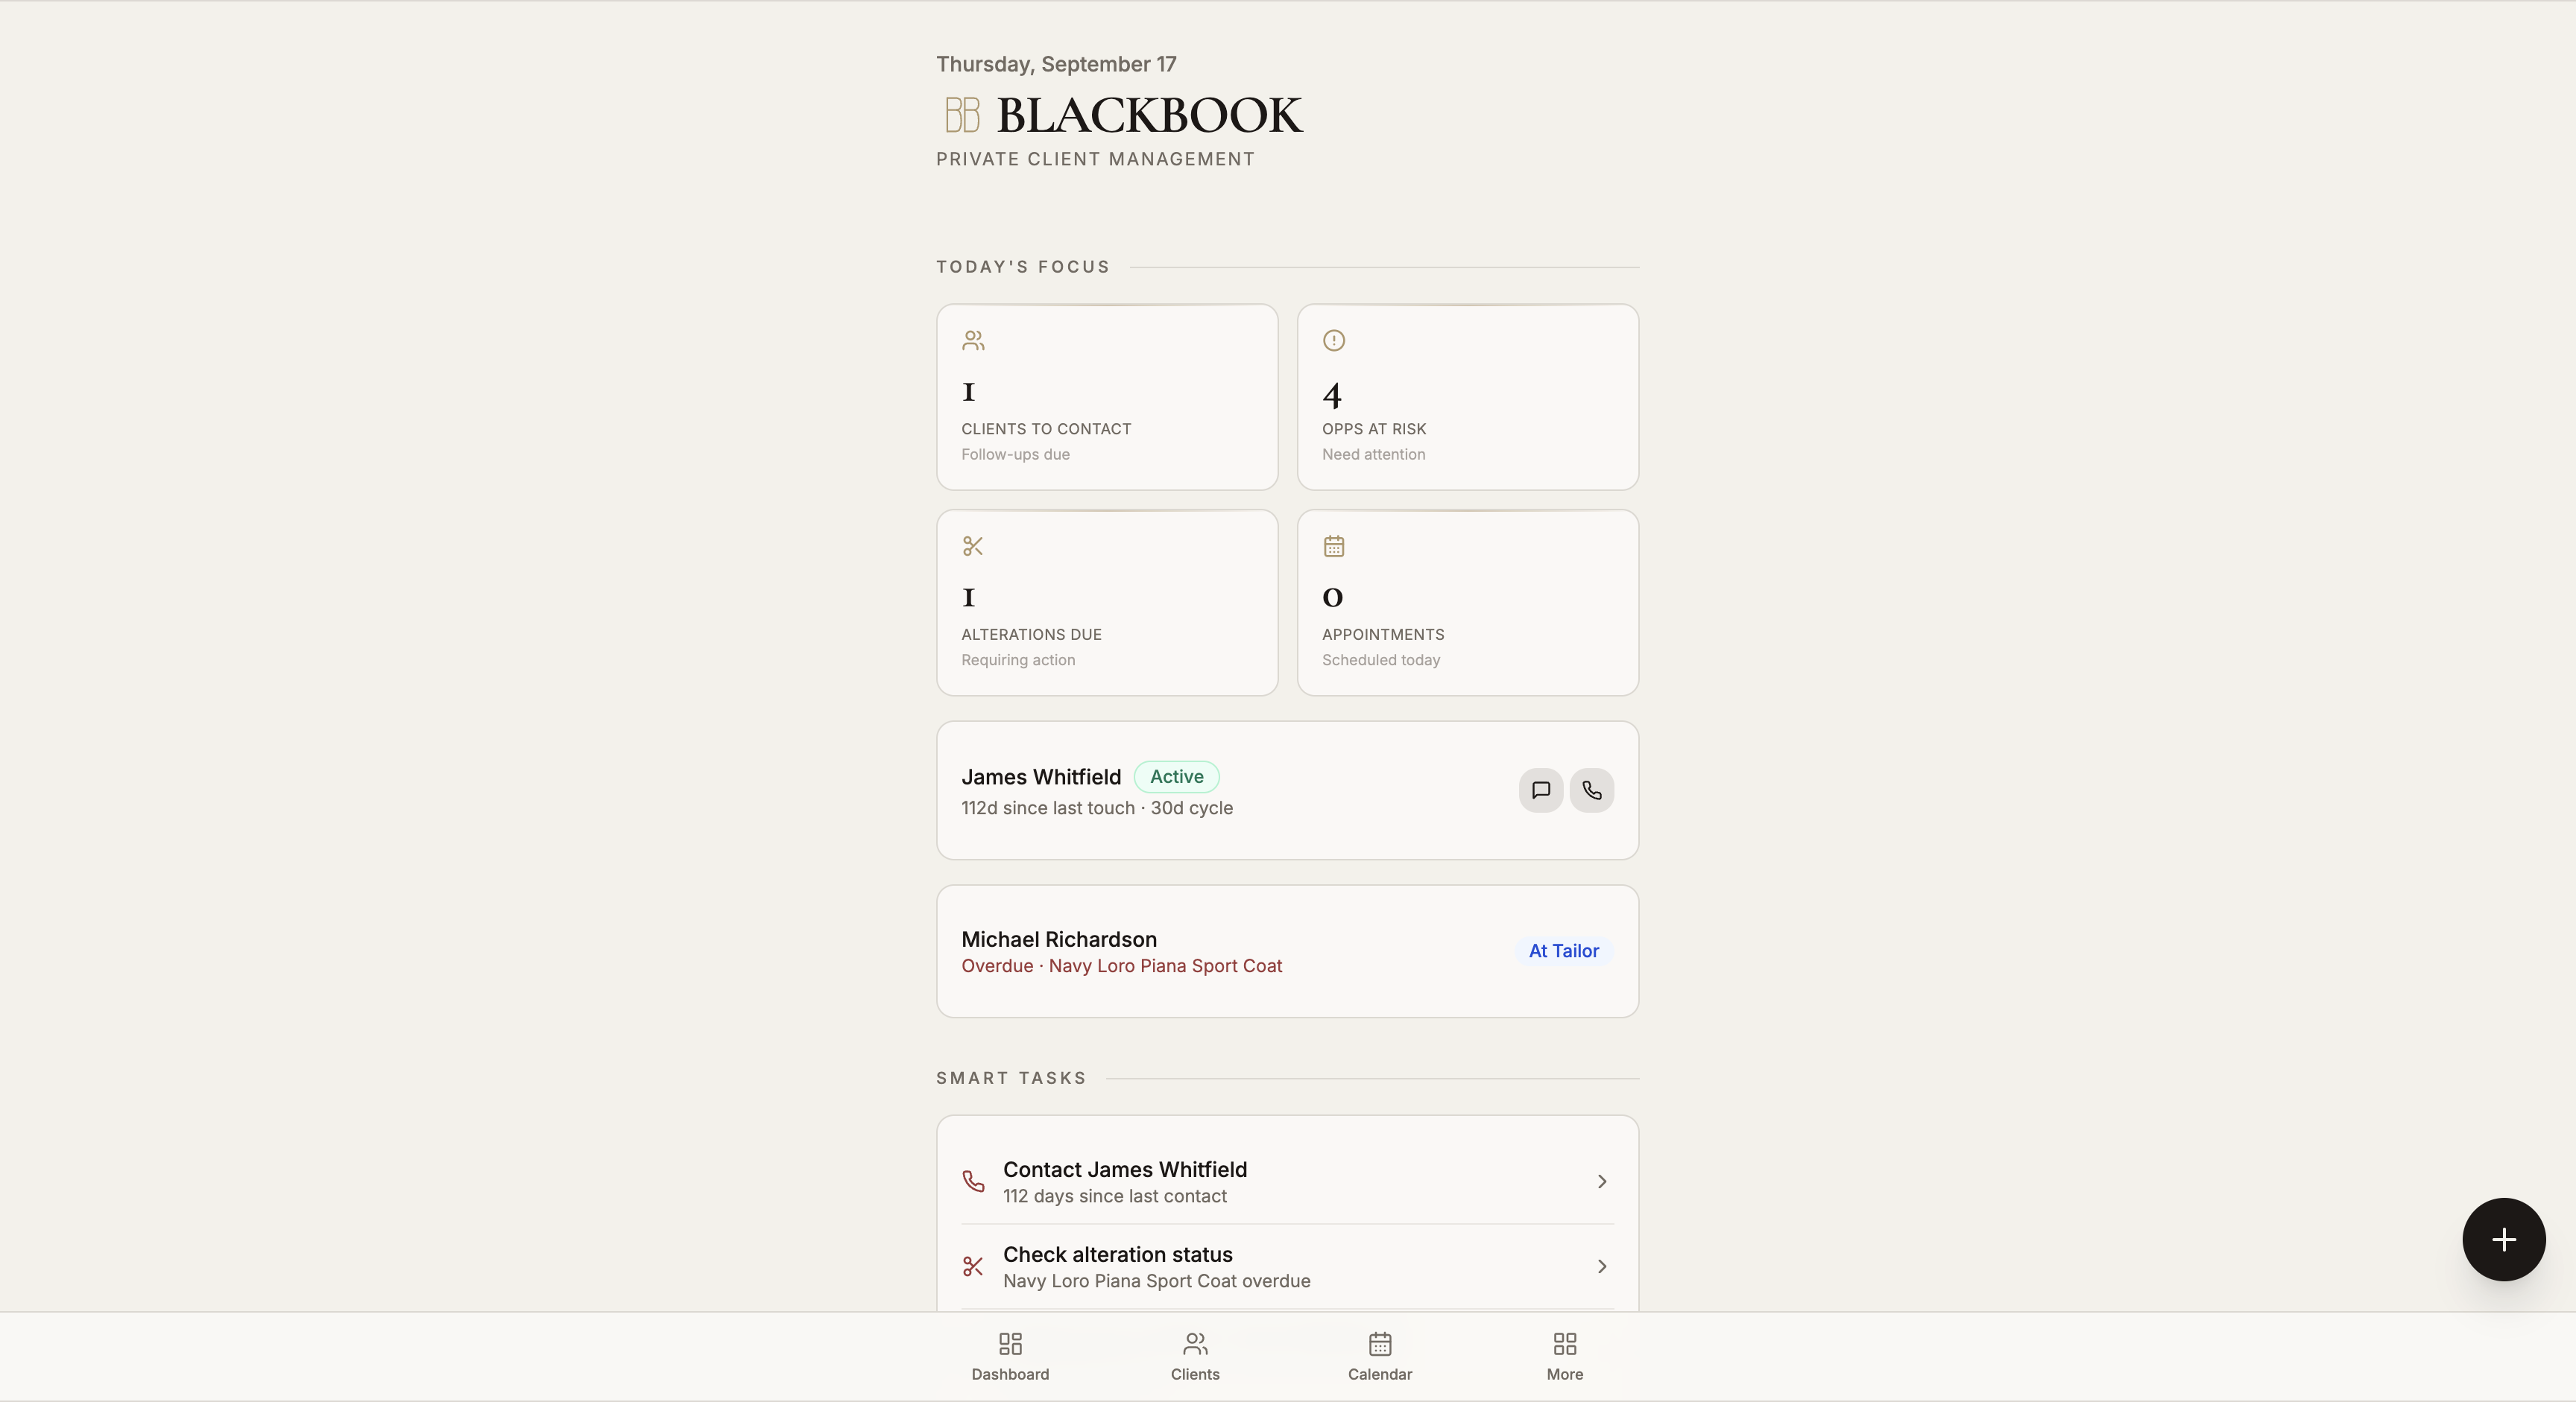Expand the Contact James Whitfield task chevron
Viewport: 2576px width, 1402px height.
tap(1601, 1181)
